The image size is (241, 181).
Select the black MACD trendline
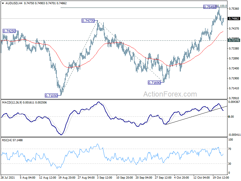coord(196,116)
